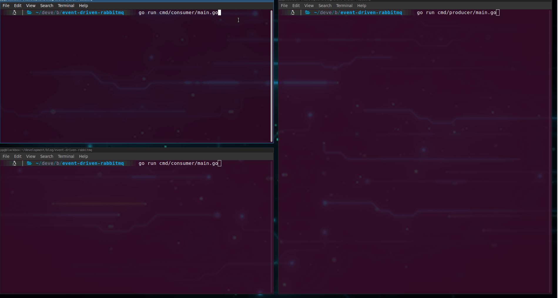Screen dimensions: 558x298
Task: Click the scrollbar of the top-left terminal
Action: 271,76
